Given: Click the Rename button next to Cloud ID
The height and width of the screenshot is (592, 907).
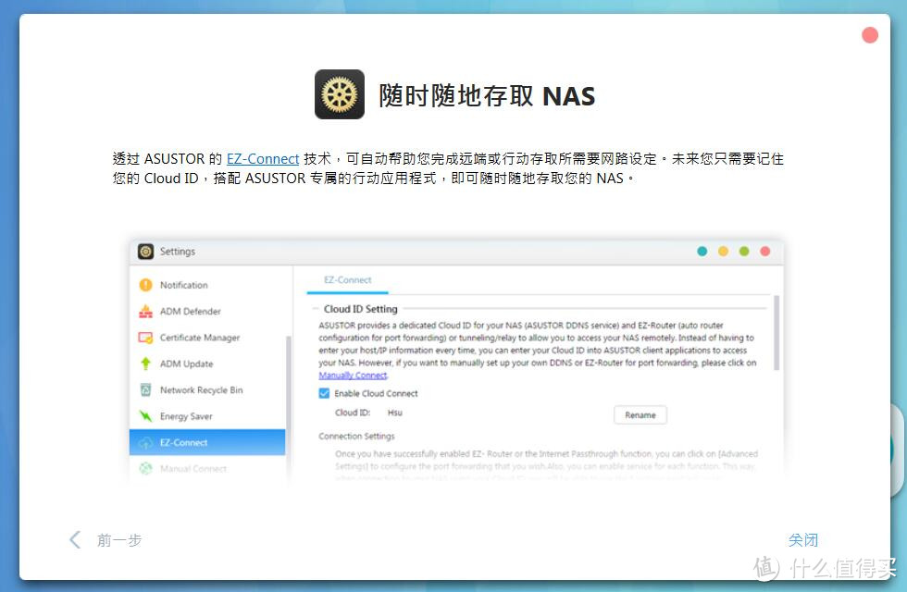Looking at the screenshot, I should click(640, 415).
